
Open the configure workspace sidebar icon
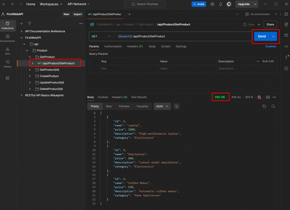click(8, 78)
